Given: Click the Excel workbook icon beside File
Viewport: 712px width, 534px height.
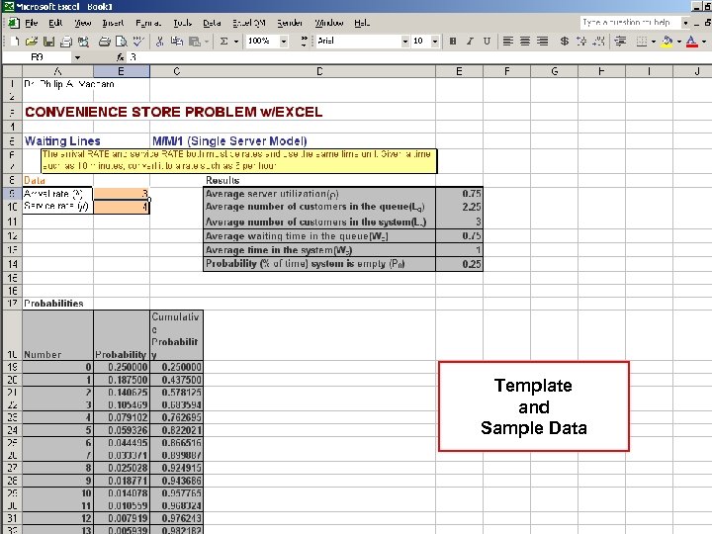Looking at the screenshot, I should 14,23.
